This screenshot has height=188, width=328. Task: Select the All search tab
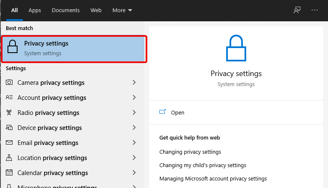(15, 10)
